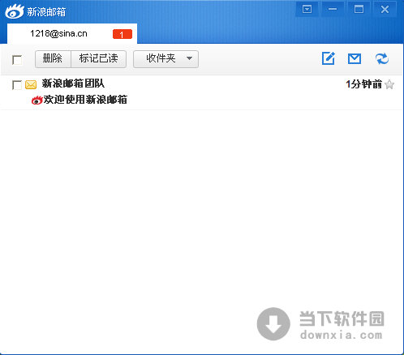Click the Sina logo beside 欢迎使用新浪邮箱
This screenshot has width=404, height=355.
click(37, 100)
